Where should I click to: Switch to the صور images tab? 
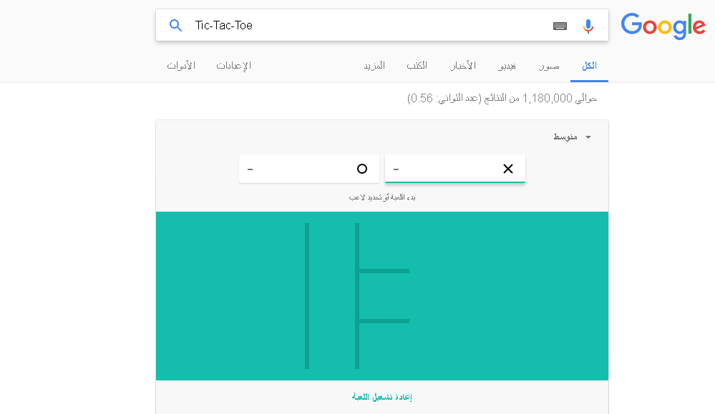pos(549,66)
